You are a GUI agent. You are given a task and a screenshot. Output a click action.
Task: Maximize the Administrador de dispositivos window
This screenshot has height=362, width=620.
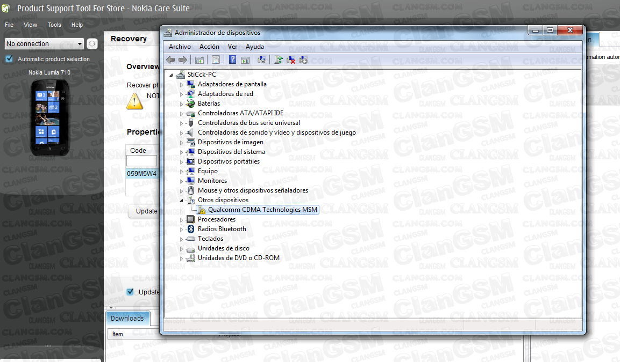tap(550, 31)
